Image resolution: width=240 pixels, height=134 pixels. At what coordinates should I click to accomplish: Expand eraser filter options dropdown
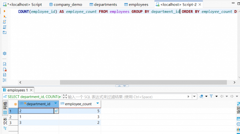pos(206,96)
